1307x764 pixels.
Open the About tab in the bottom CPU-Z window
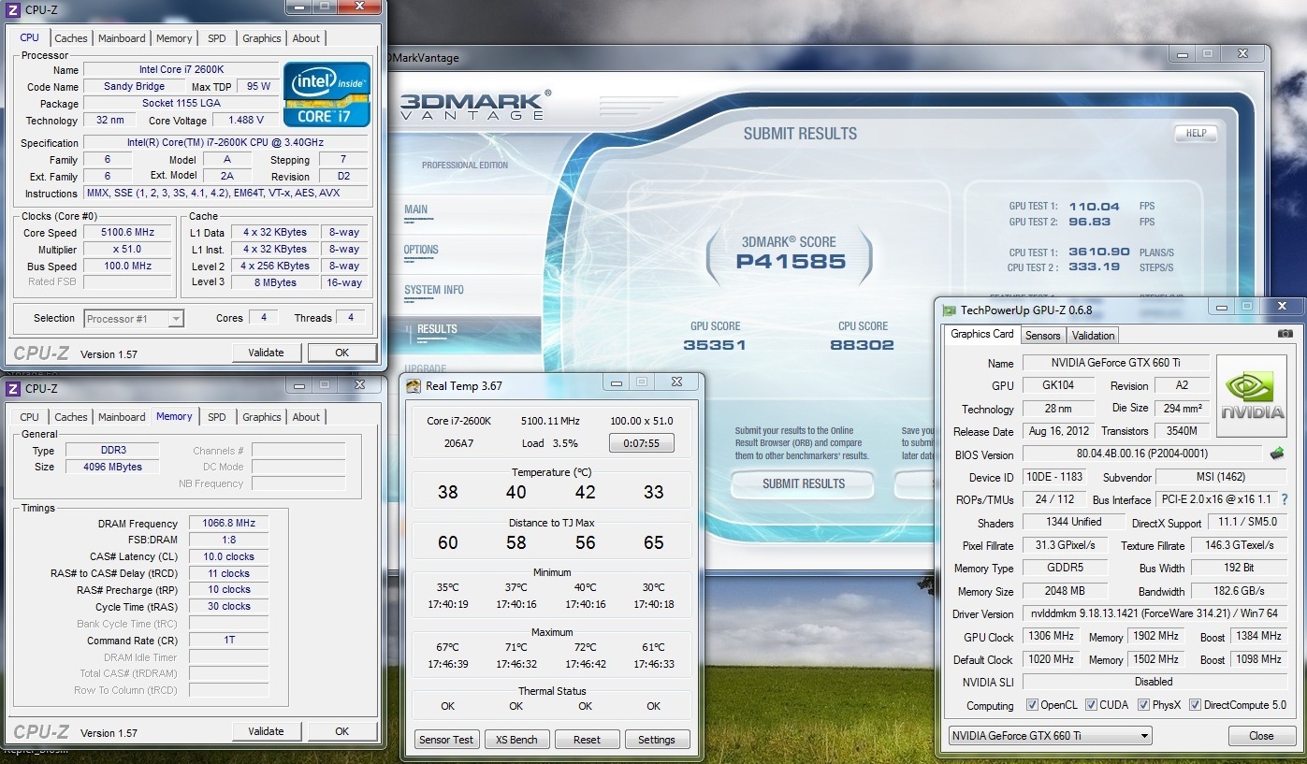click(306, 417)
